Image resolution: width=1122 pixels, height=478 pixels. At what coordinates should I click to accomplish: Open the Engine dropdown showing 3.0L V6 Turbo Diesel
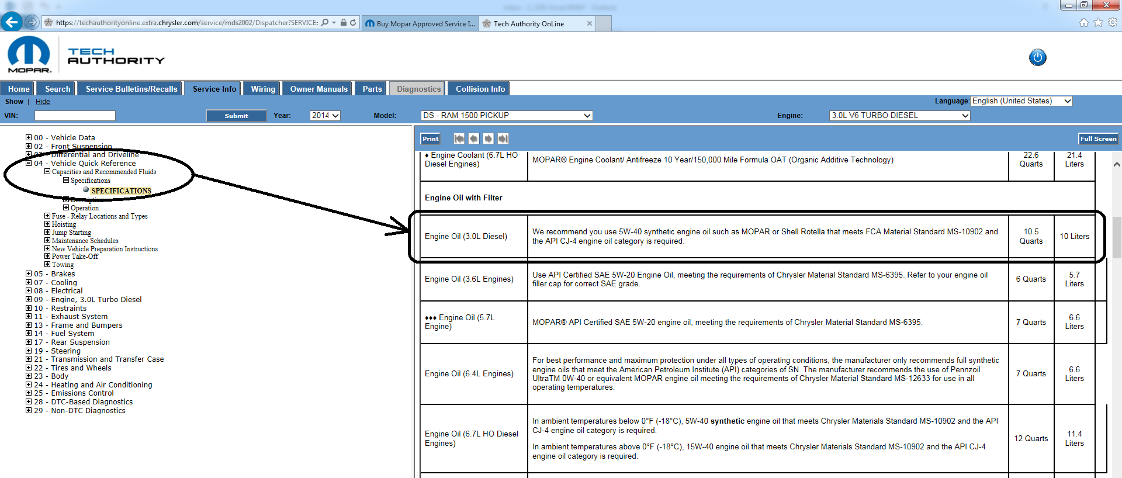click(x=899, y=116)
